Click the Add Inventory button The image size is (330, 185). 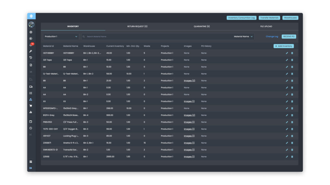click(x=284, y=46)
